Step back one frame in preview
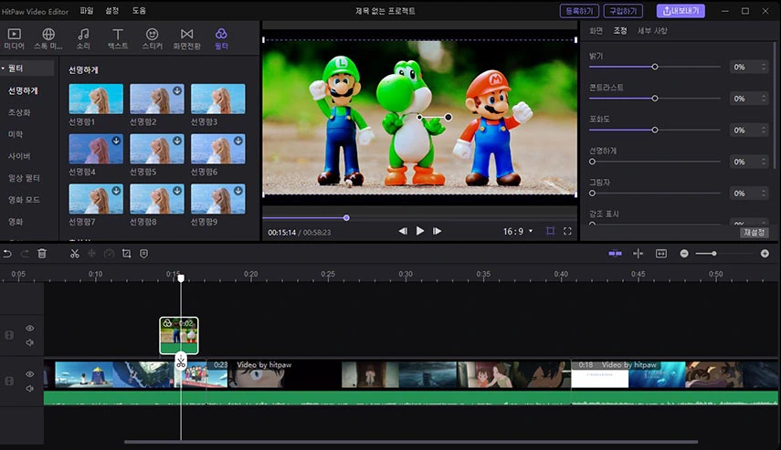 [403, 231]
